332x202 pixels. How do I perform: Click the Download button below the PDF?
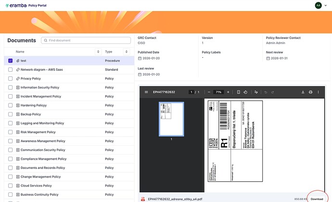(317, 199)
